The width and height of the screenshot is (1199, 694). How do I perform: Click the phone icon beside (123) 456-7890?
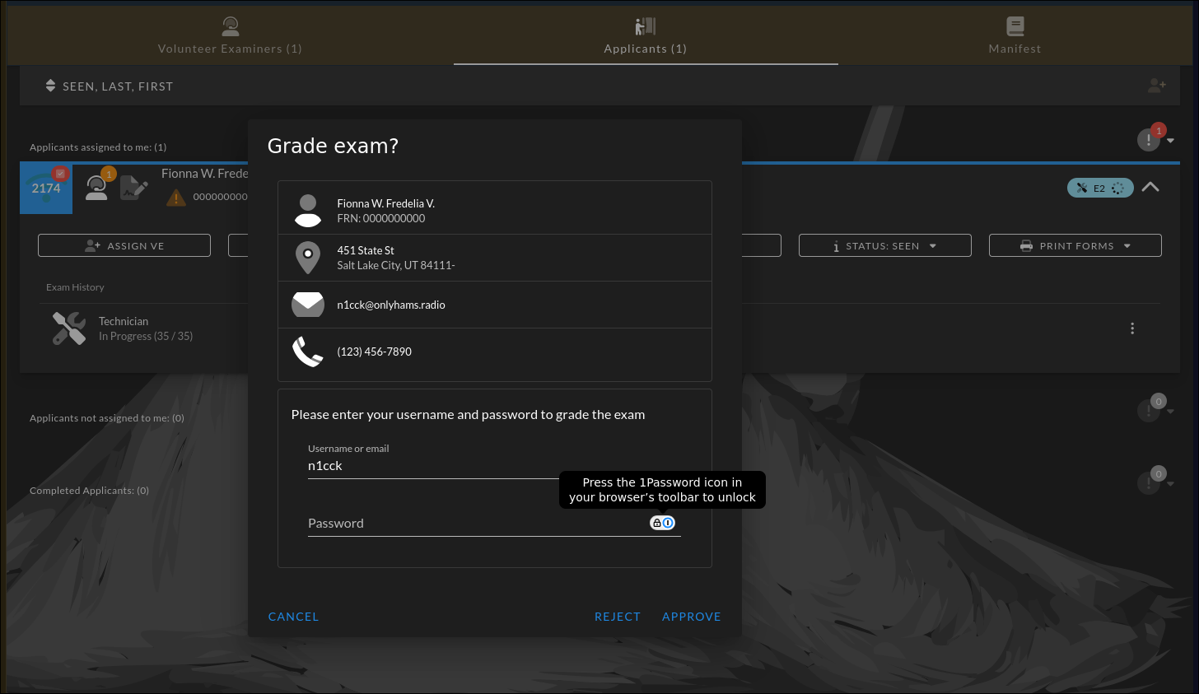pos(308,352)
